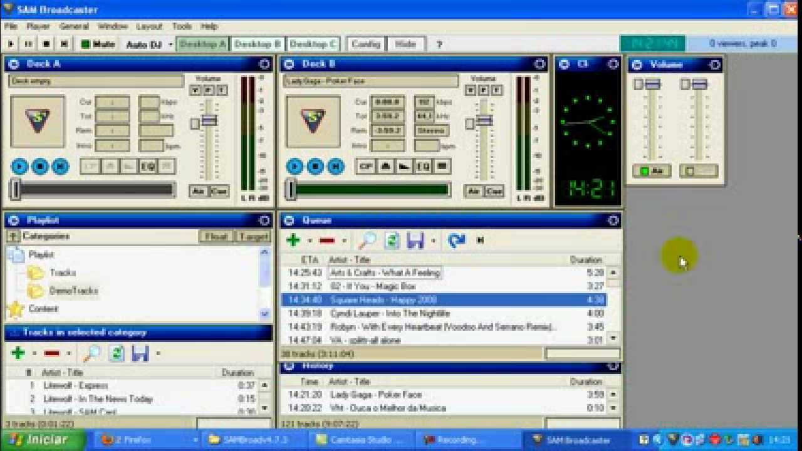
Task: Open the Tracks add icon dropdown arrow
Action: tap(34, 354)
